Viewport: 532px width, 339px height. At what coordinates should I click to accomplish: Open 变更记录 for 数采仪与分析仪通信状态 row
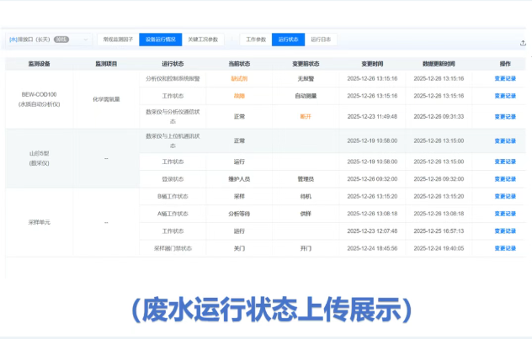(505, 117)
